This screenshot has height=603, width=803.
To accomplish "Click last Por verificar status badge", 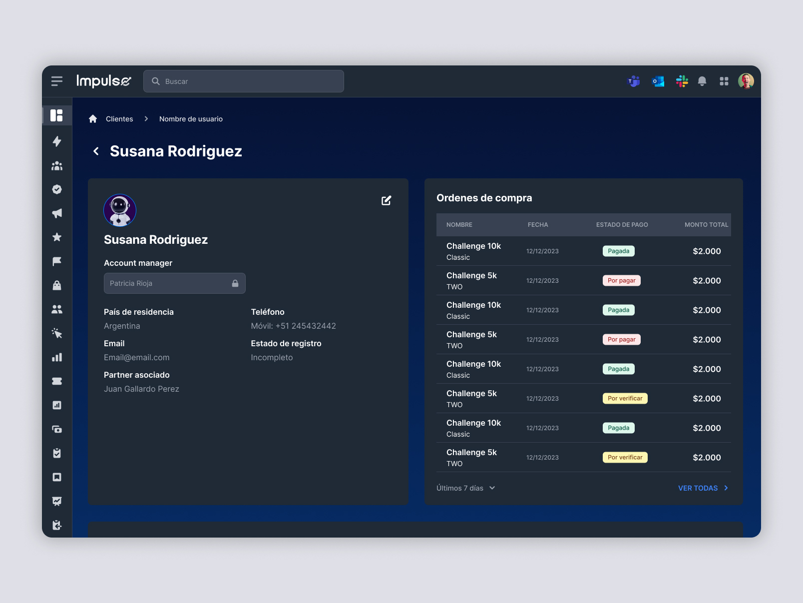I will click(x=625, y=458).
